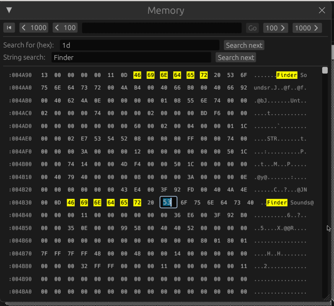Click the highlighted Finder text in ASCII column
This screenshot has width=334, height=306.
[x=287, y=75]
